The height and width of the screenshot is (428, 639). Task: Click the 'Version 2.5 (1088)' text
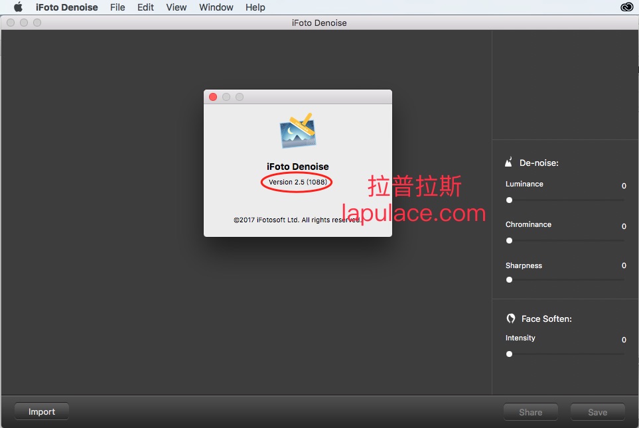[297, 182]
